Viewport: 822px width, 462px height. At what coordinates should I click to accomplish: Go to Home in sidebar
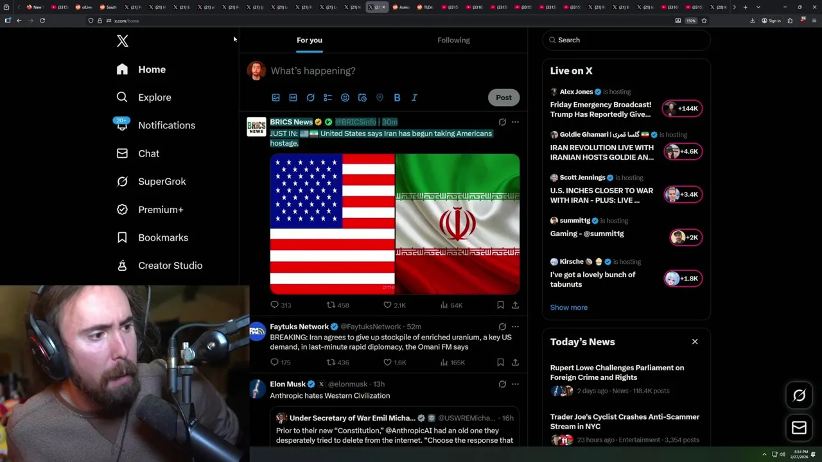click(141, 69)
